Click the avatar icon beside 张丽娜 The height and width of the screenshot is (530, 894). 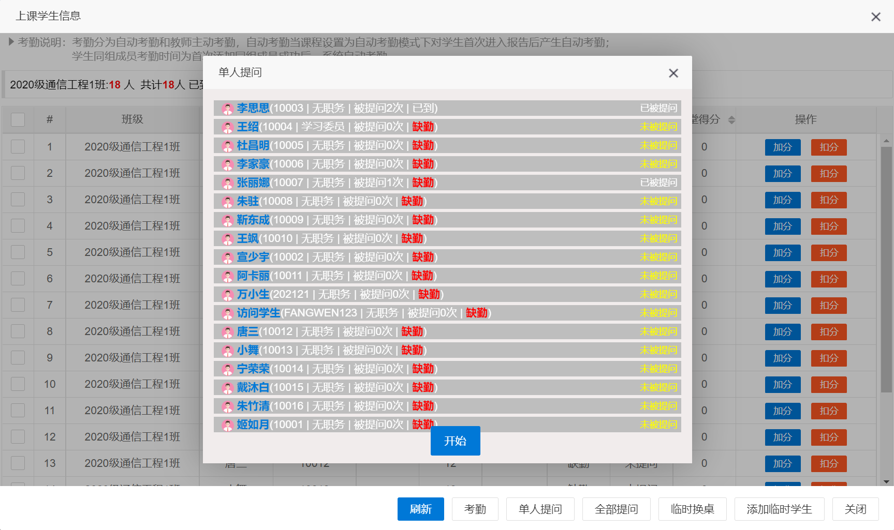click(227, 183)
